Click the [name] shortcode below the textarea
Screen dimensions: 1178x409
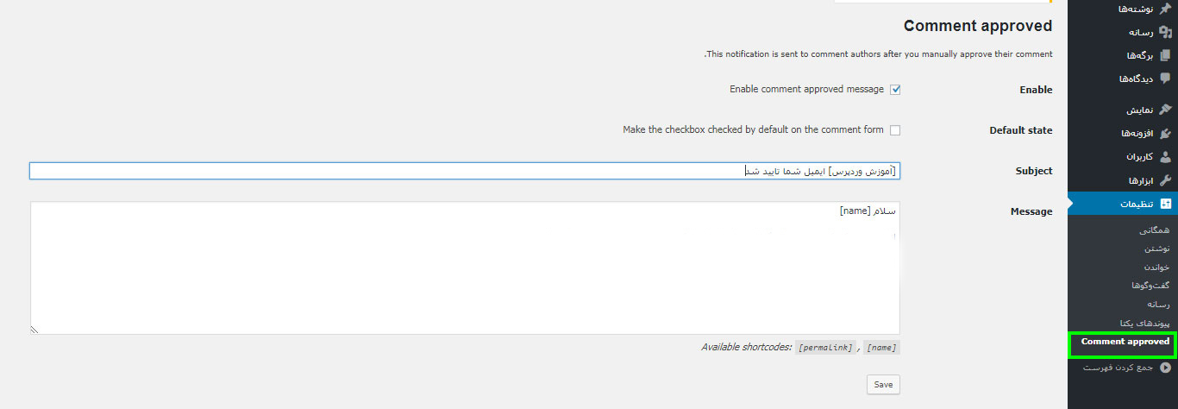click(881, 348)
